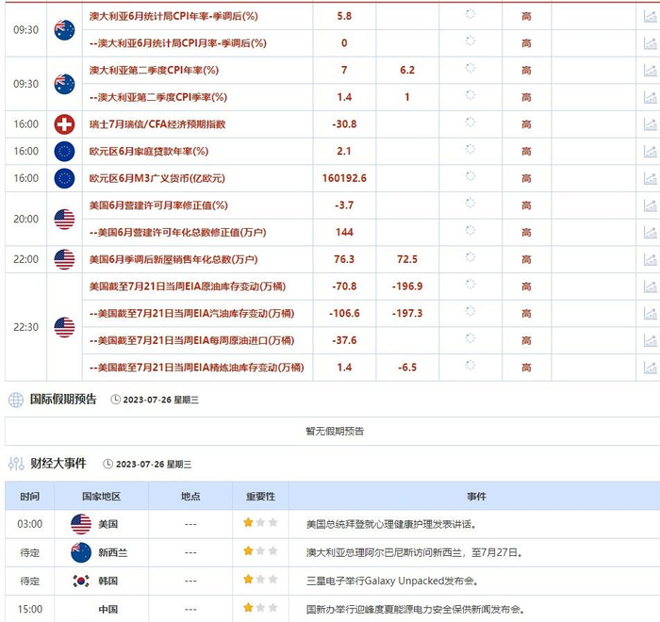Open chart icon for EIA精炼油库存变动 row
The height and width of the screenshot is (622, 660).
pos(651,368)
